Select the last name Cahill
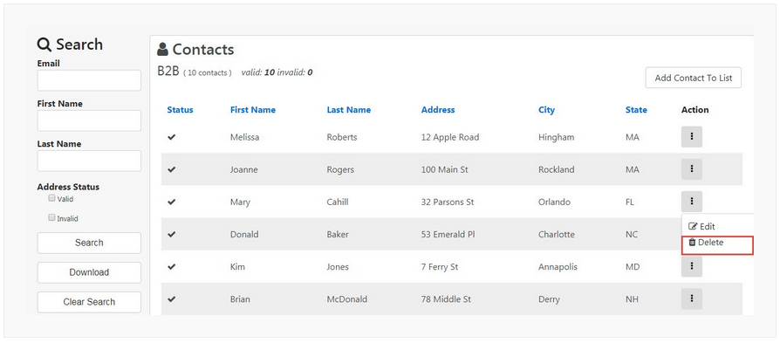Viewport: 780px width, 343px height. pos(338,202)
